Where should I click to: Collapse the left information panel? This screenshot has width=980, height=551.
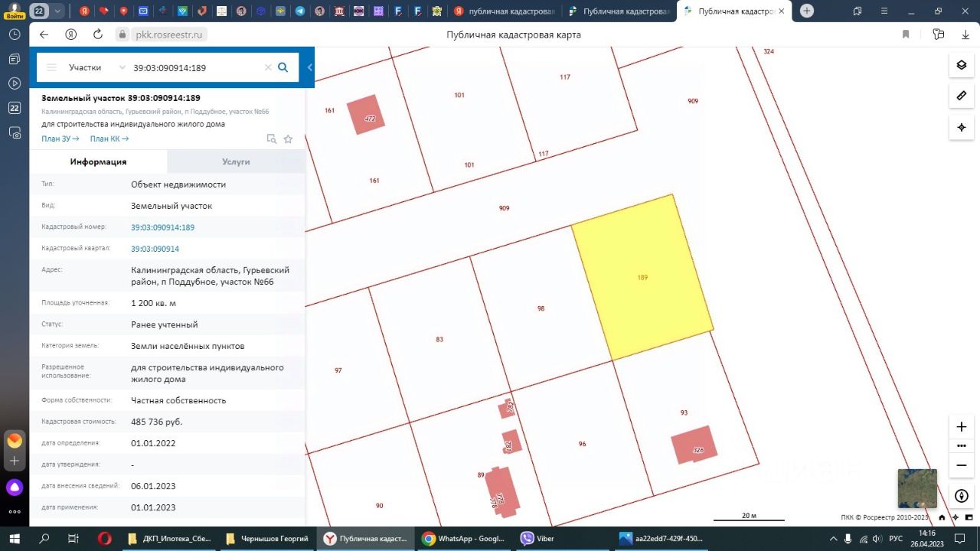[x=310, y=67]
